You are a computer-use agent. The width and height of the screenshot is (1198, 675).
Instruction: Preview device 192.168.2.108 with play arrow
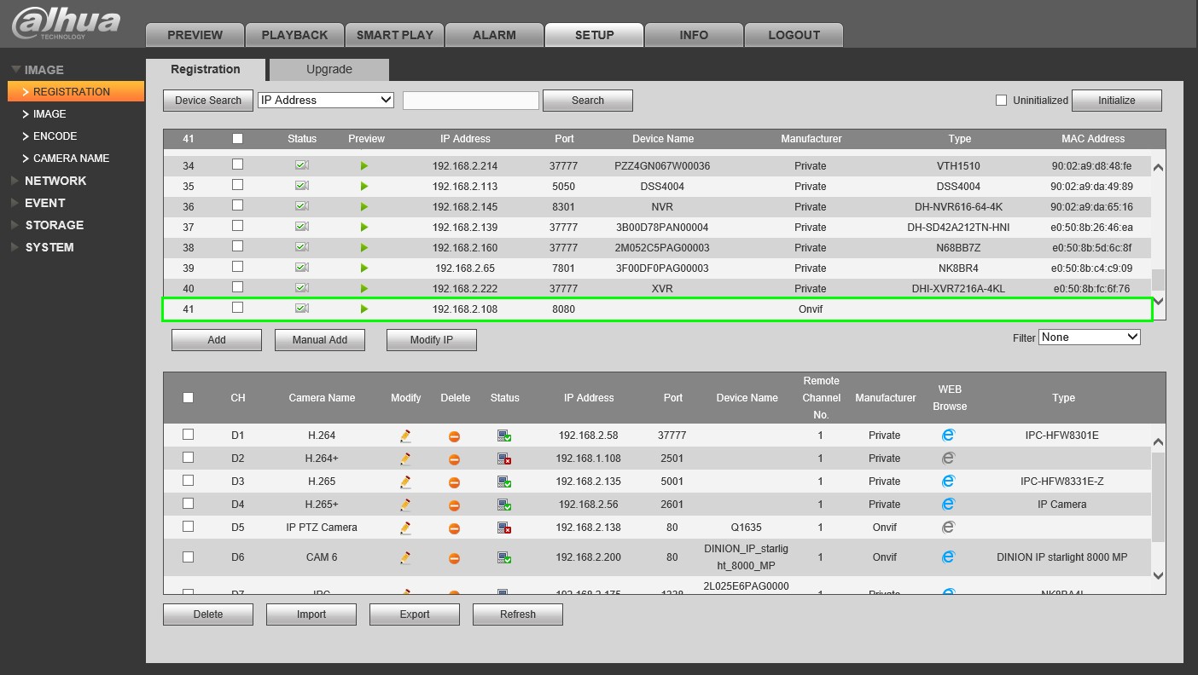coord(364,309)
